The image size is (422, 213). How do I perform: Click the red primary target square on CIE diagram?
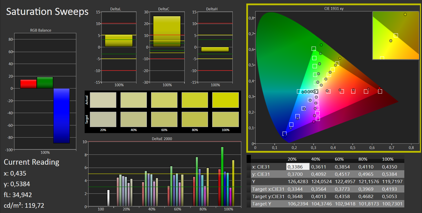click(380, 91)
